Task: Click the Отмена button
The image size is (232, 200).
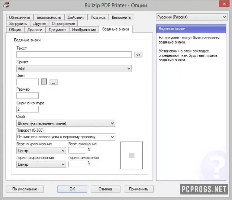Action: pos(105,189)
